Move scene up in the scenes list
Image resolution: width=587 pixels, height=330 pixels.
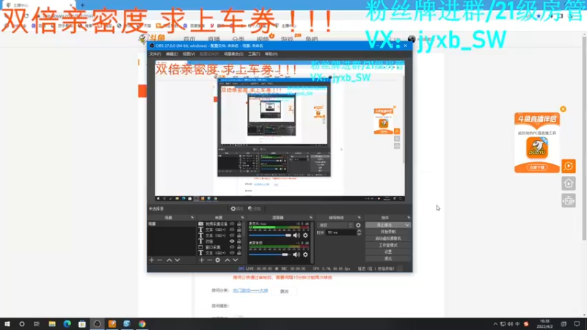(169, 260)
